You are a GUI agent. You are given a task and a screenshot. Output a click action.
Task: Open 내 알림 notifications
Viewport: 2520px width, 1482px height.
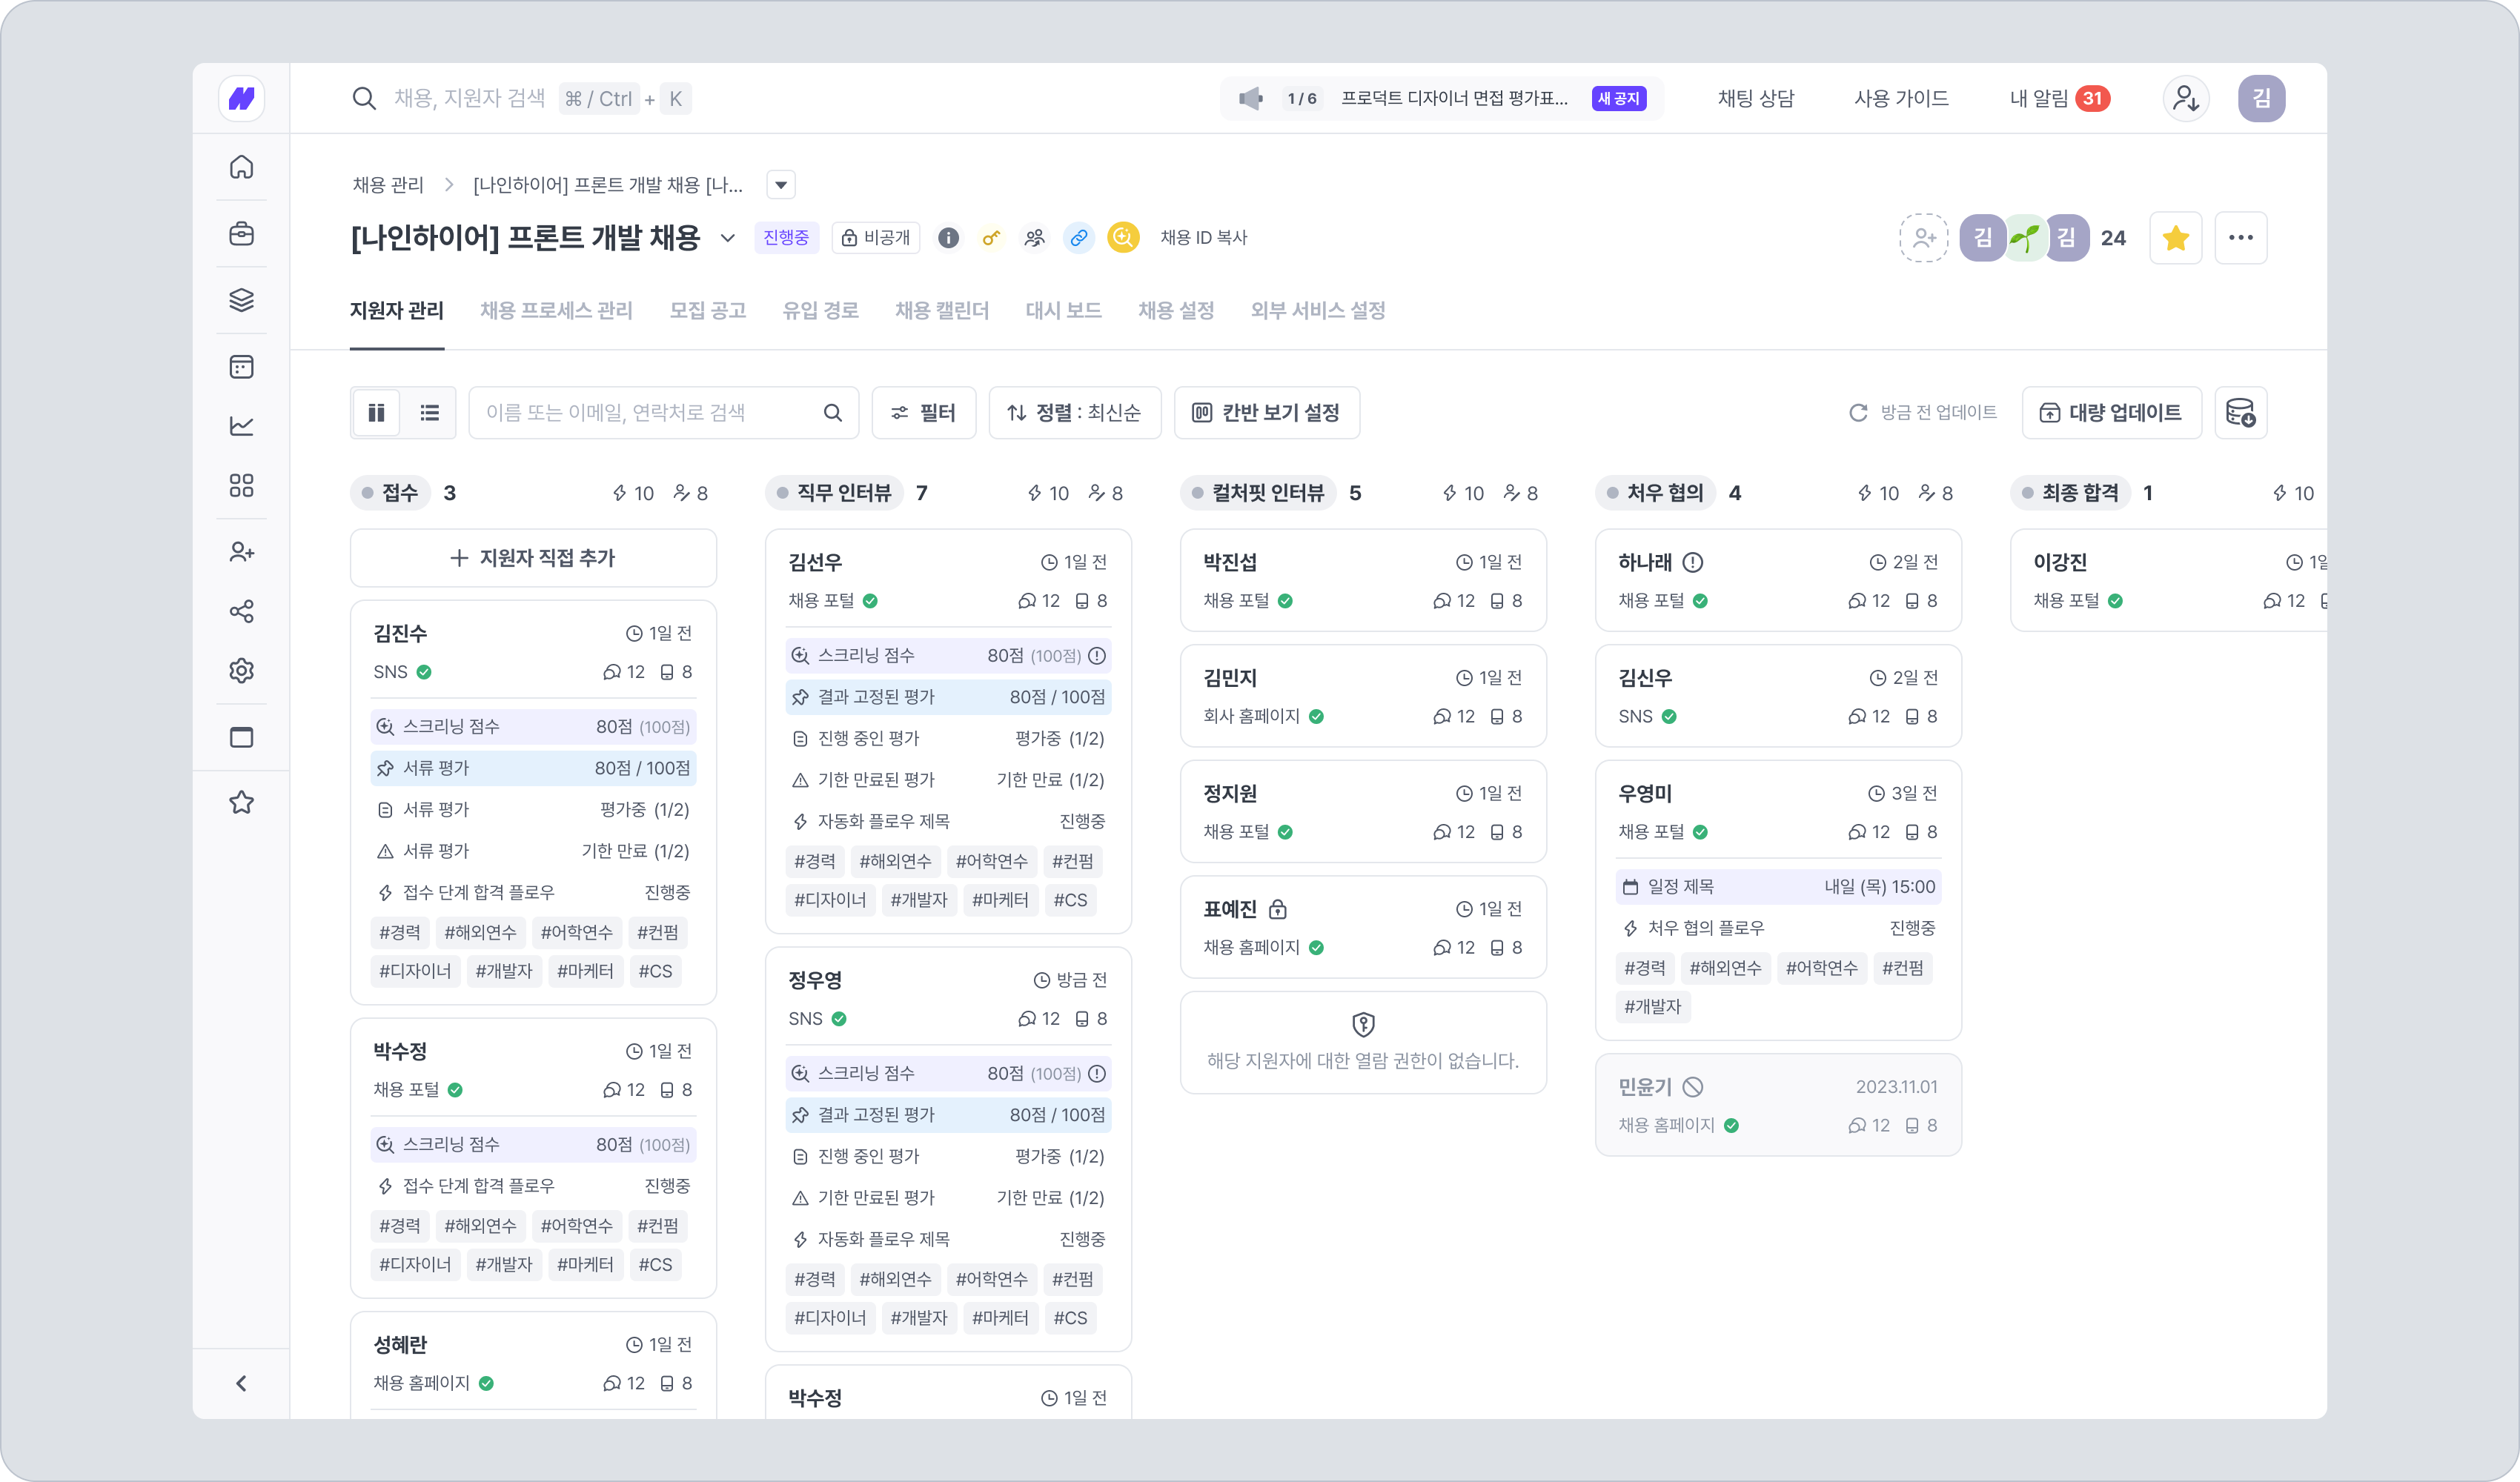tap(2059, 98)
